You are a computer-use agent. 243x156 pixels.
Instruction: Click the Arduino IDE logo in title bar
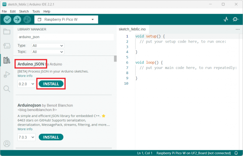(x=4, y=4)
